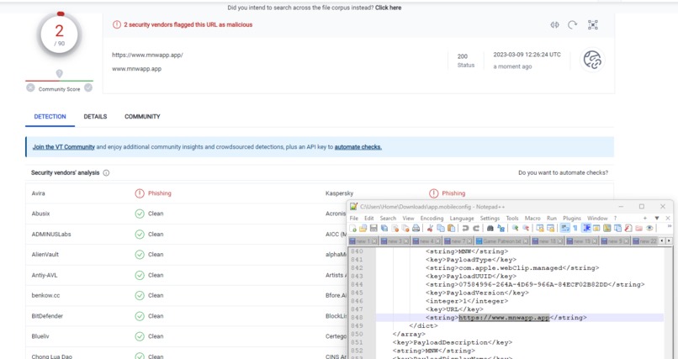Close current document icon in Notepad++ toolbar
This screenshot has height=359, width=678.
[395, 228]
